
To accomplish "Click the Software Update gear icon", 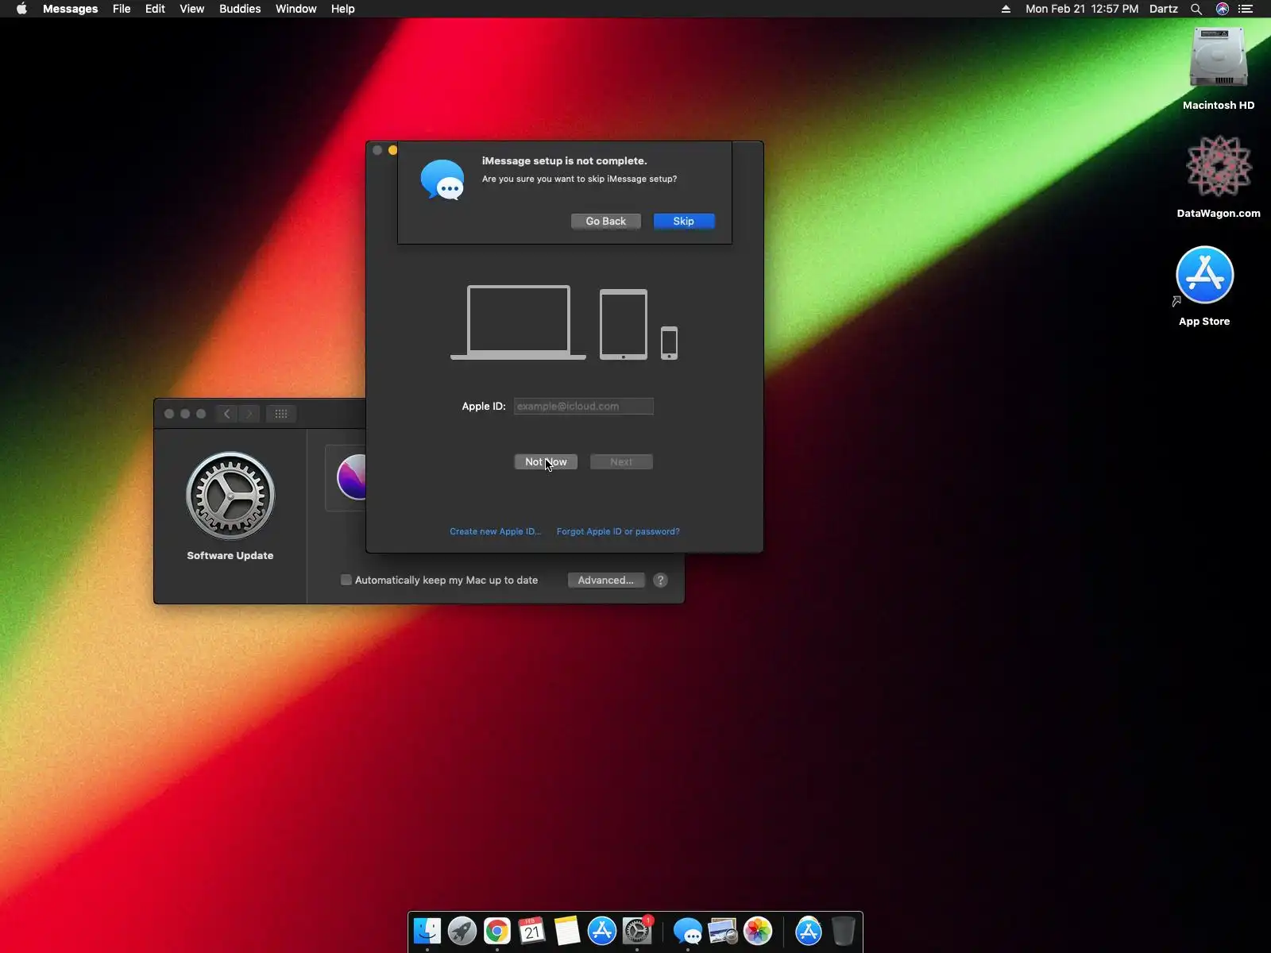I will [x=230, y=496].
